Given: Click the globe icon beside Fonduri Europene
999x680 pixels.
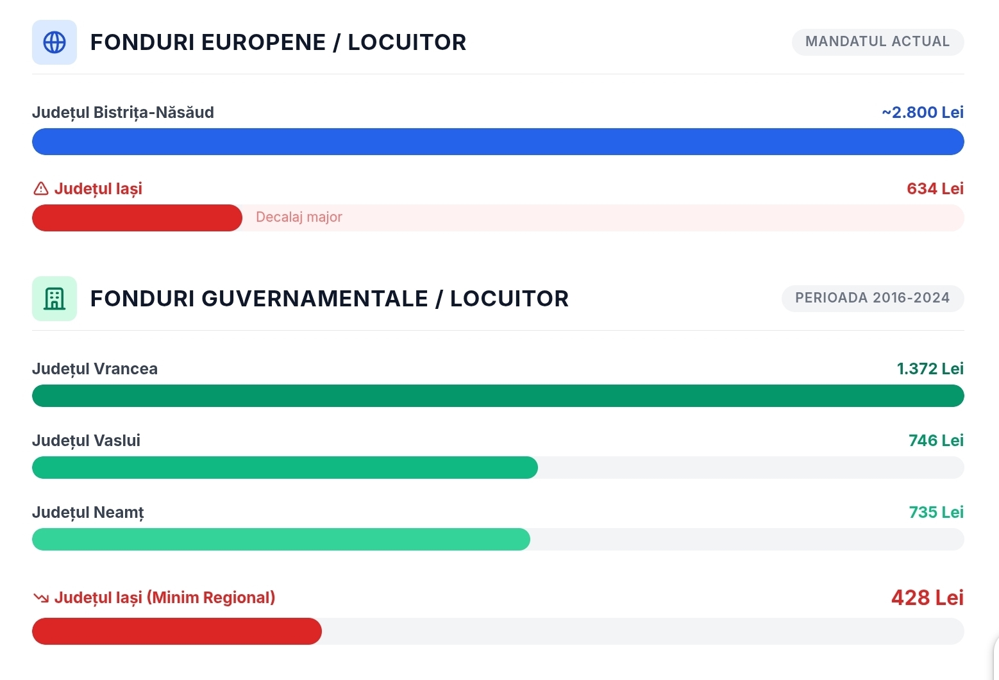Looking at the screenshot, I should click(55, 42).
